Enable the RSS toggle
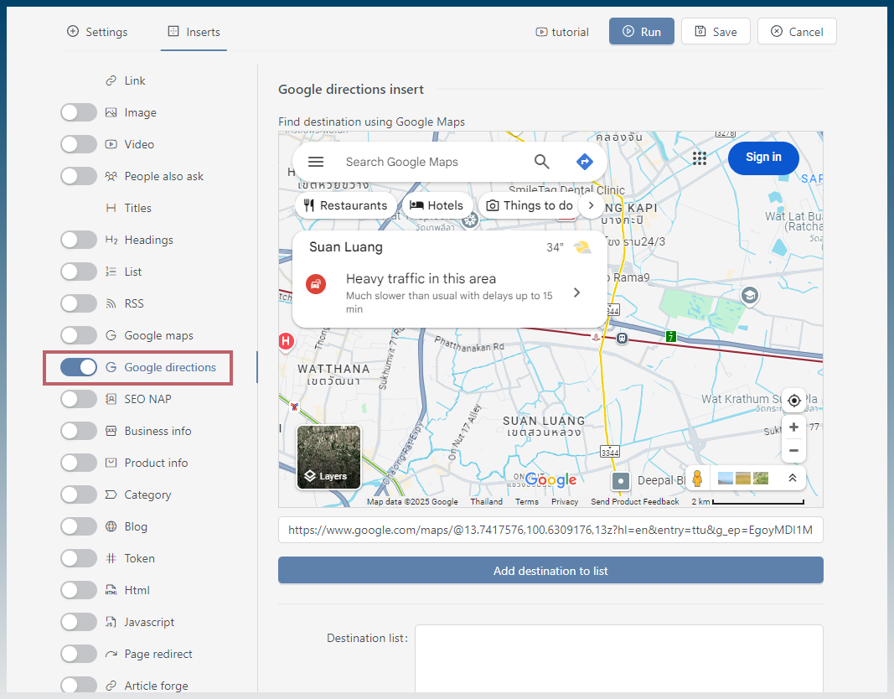Screen dimensions: 894x699 coord(79,304)
